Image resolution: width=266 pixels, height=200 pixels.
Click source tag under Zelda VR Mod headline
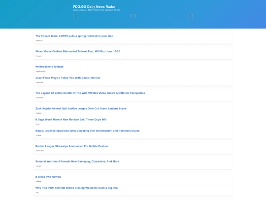(x=39, y=98)
